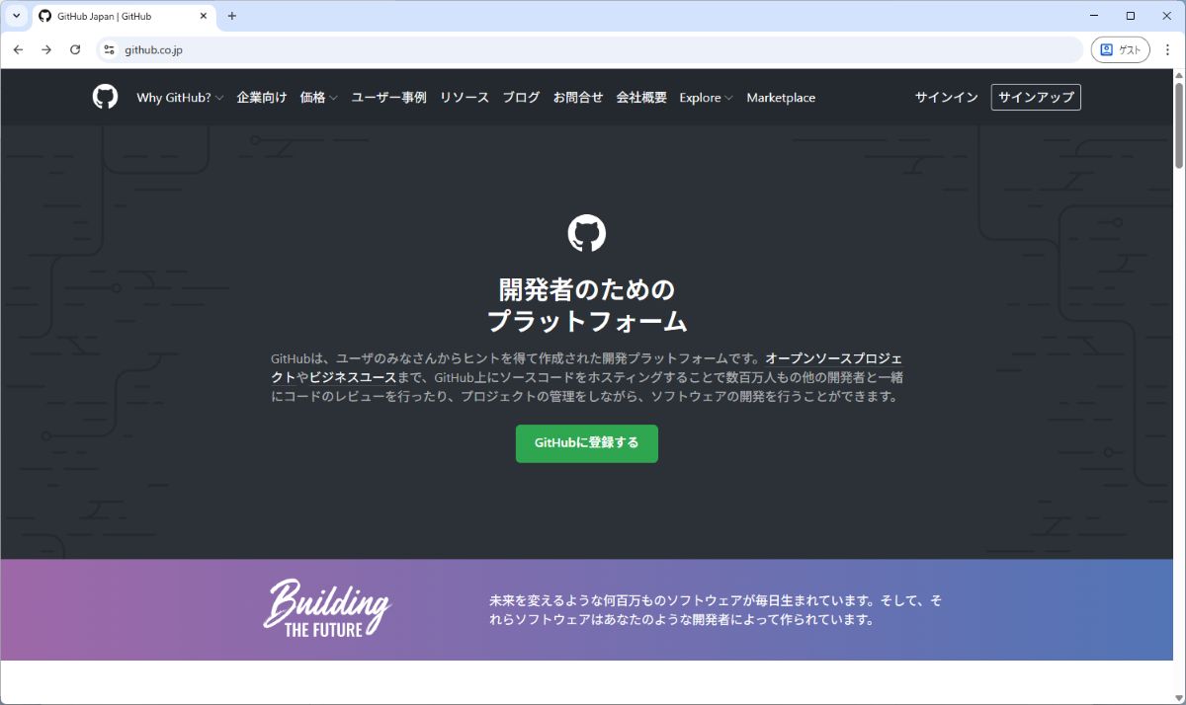The width and height of the screenshot is (1186, 705).
Task: Expand the Why GitHub? dropdown
Action: (180, 98)
